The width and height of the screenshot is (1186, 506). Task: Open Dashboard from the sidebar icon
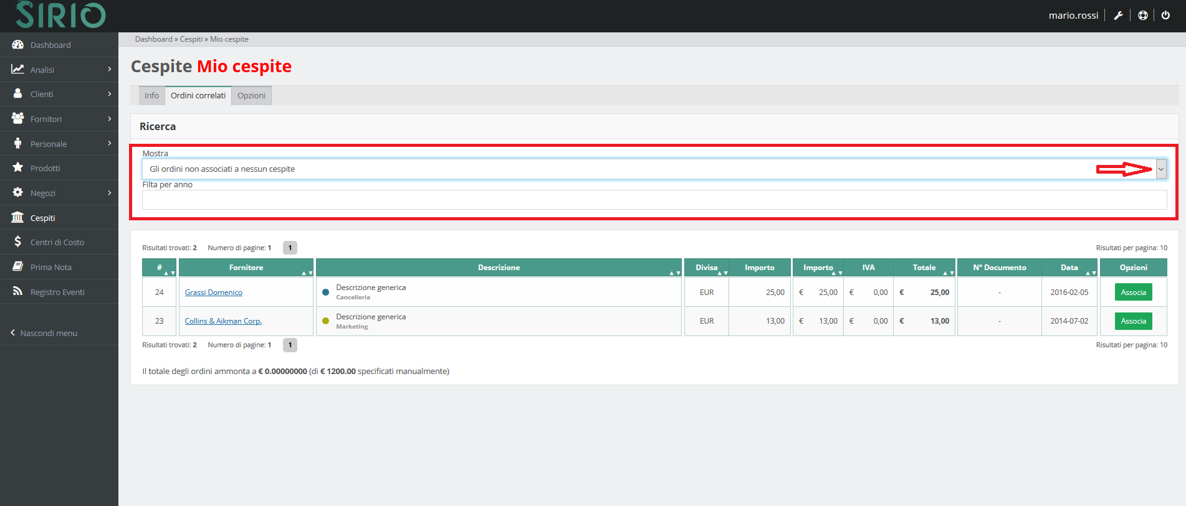tap(18, 45)
